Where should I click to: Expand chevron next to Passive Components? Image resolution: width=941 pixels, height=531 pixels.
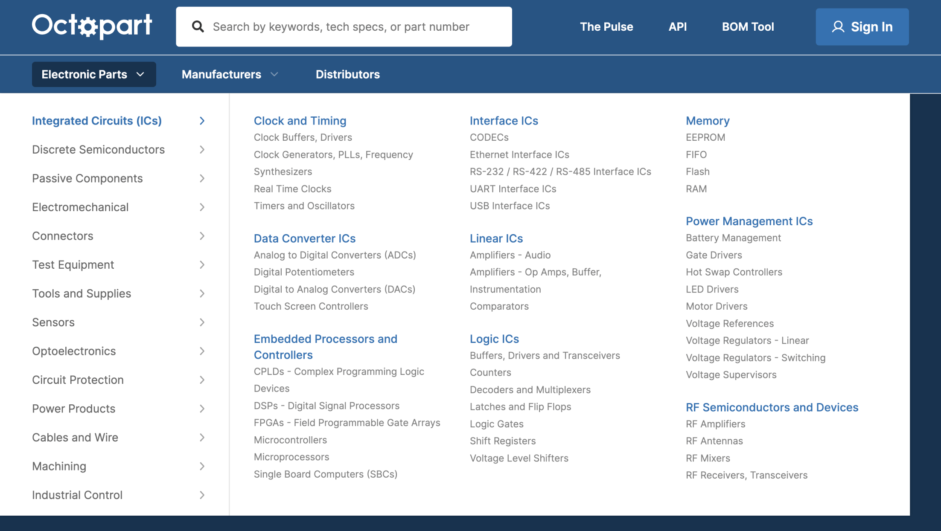click(x=202, y=178)
